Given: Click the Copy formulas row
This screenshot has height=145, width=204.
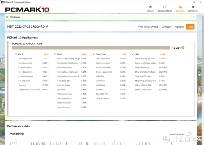Looking at the screenshot, I should pyautogui.click(x=72, y=85).
